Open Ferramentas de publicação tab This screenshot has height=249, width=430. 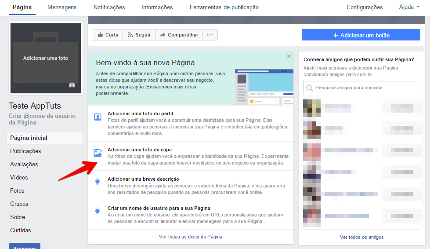click(x=224, y=7)
